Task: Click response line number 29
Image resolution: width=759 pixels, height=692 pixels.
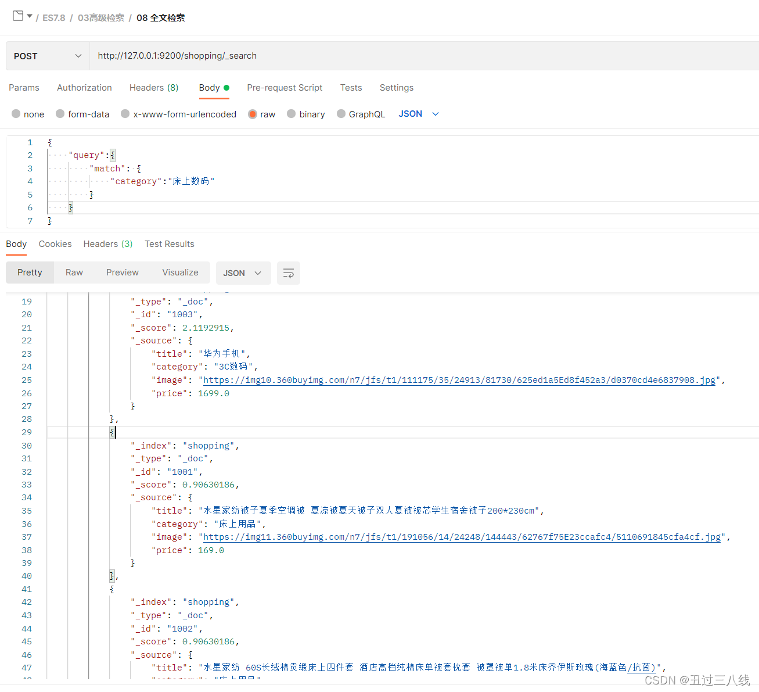Action: [x=27, y=432]
